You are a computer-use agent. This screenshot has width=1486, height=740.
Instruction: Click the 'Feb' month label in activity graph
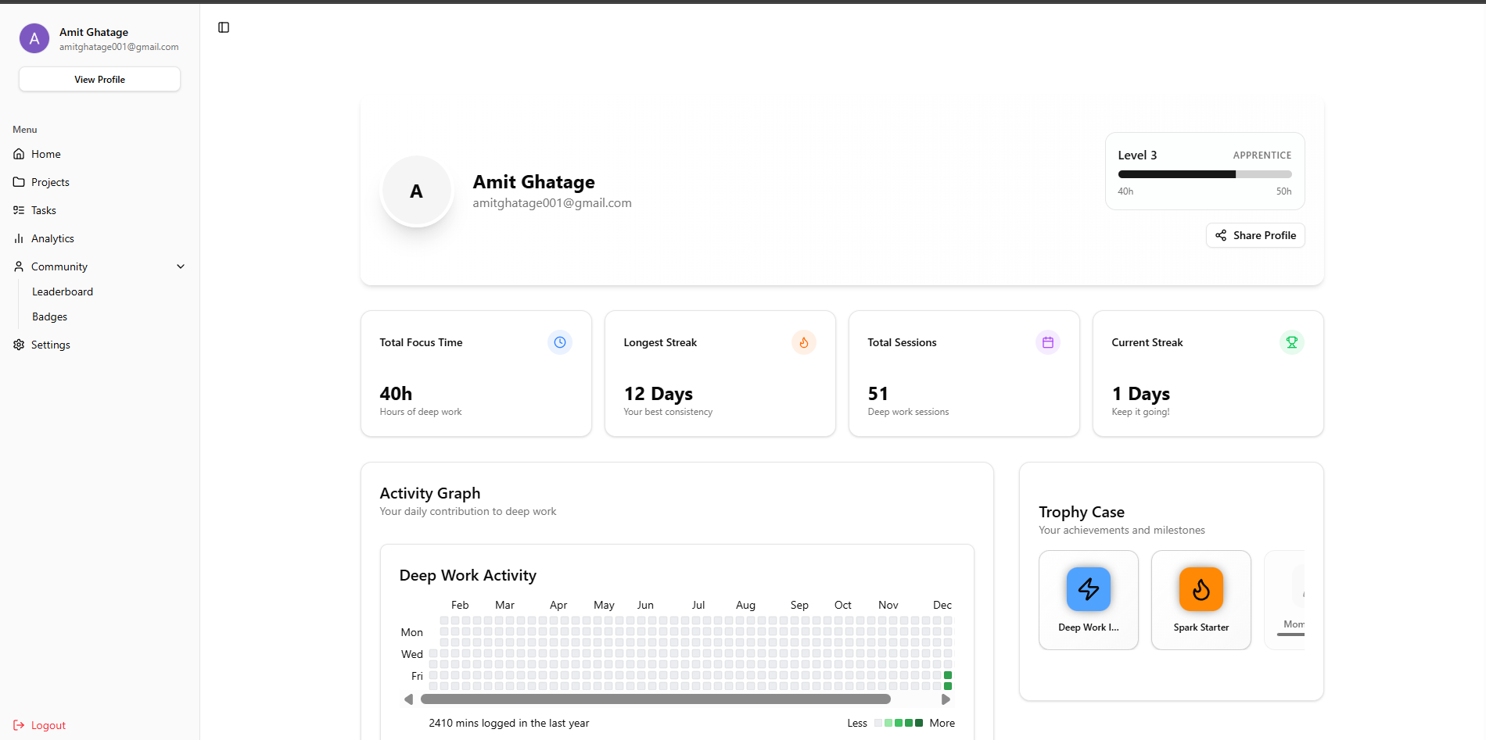[x=460, y=605]
